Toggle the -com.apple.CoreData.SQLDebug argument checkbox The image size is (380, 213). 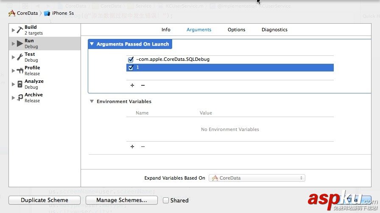point(131,60)
